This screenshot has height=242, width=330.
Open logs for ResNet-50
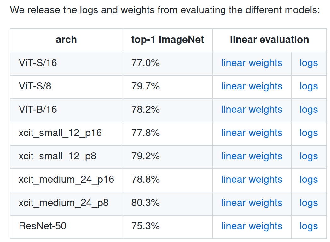309,226
